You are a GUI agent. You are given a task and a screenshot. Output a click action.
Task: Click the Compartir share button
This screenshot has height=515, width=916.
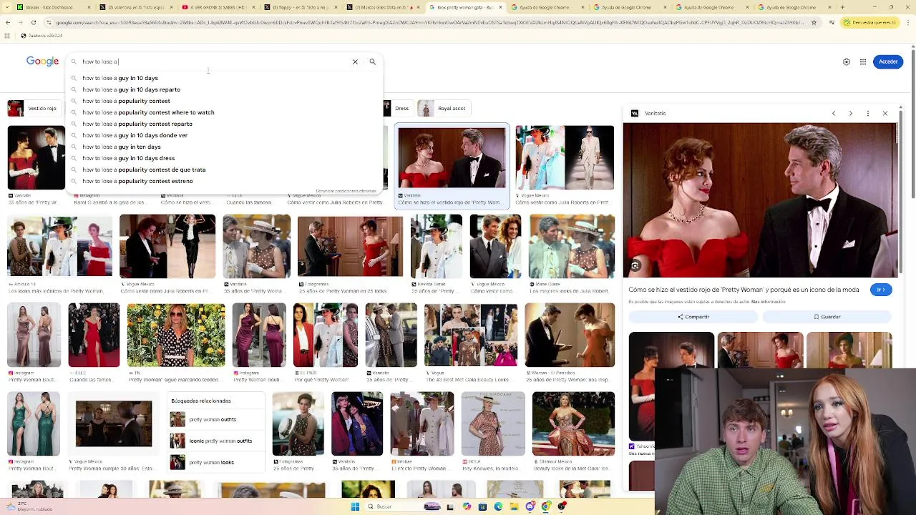pyautogui.click(x=693, y=317)
